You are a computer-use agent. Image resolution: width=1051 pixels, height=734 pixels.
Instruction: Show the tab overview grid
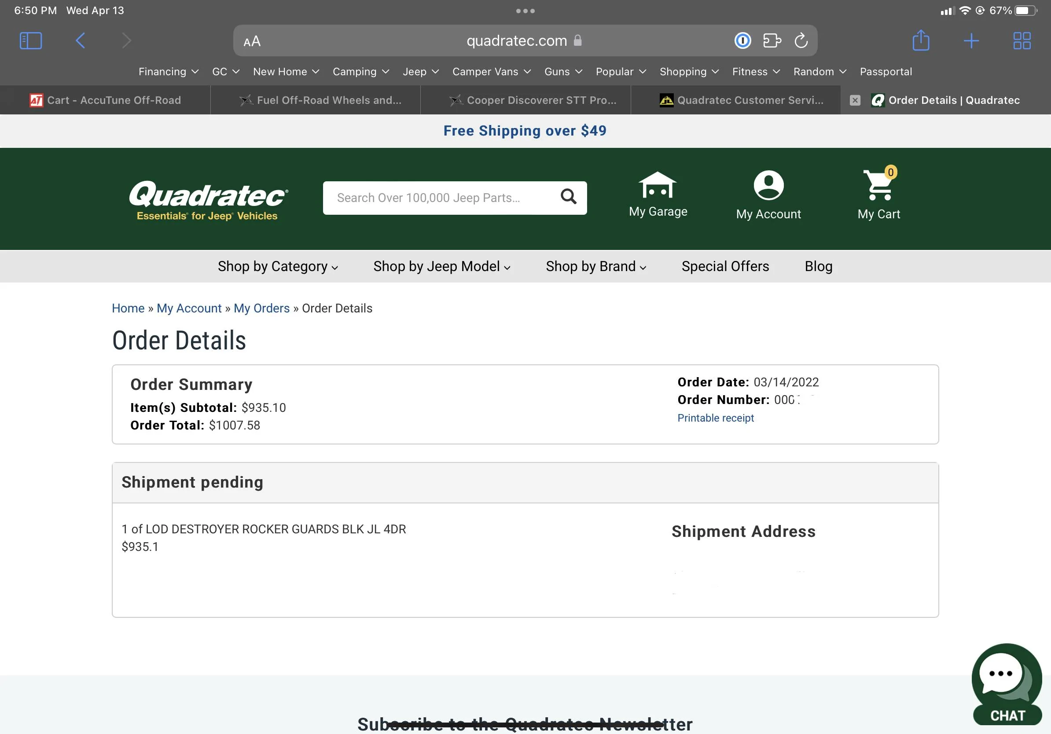[1022, 41]
